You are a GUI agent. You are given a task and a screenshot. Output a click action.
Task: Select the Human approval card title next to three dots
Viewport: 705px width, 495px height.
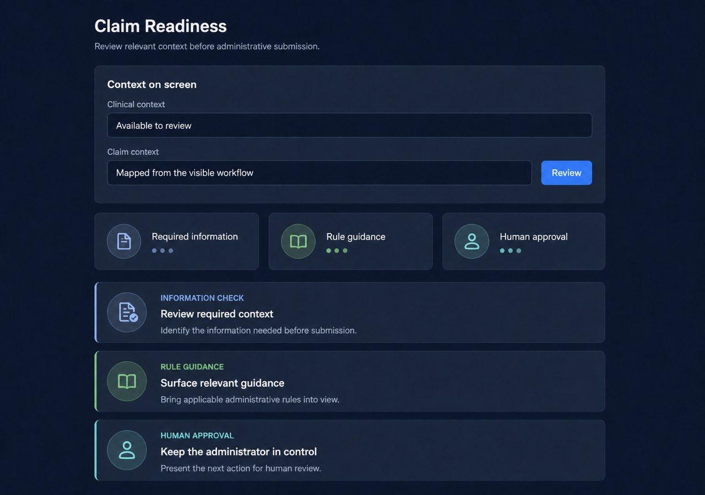tap(534, 237)
